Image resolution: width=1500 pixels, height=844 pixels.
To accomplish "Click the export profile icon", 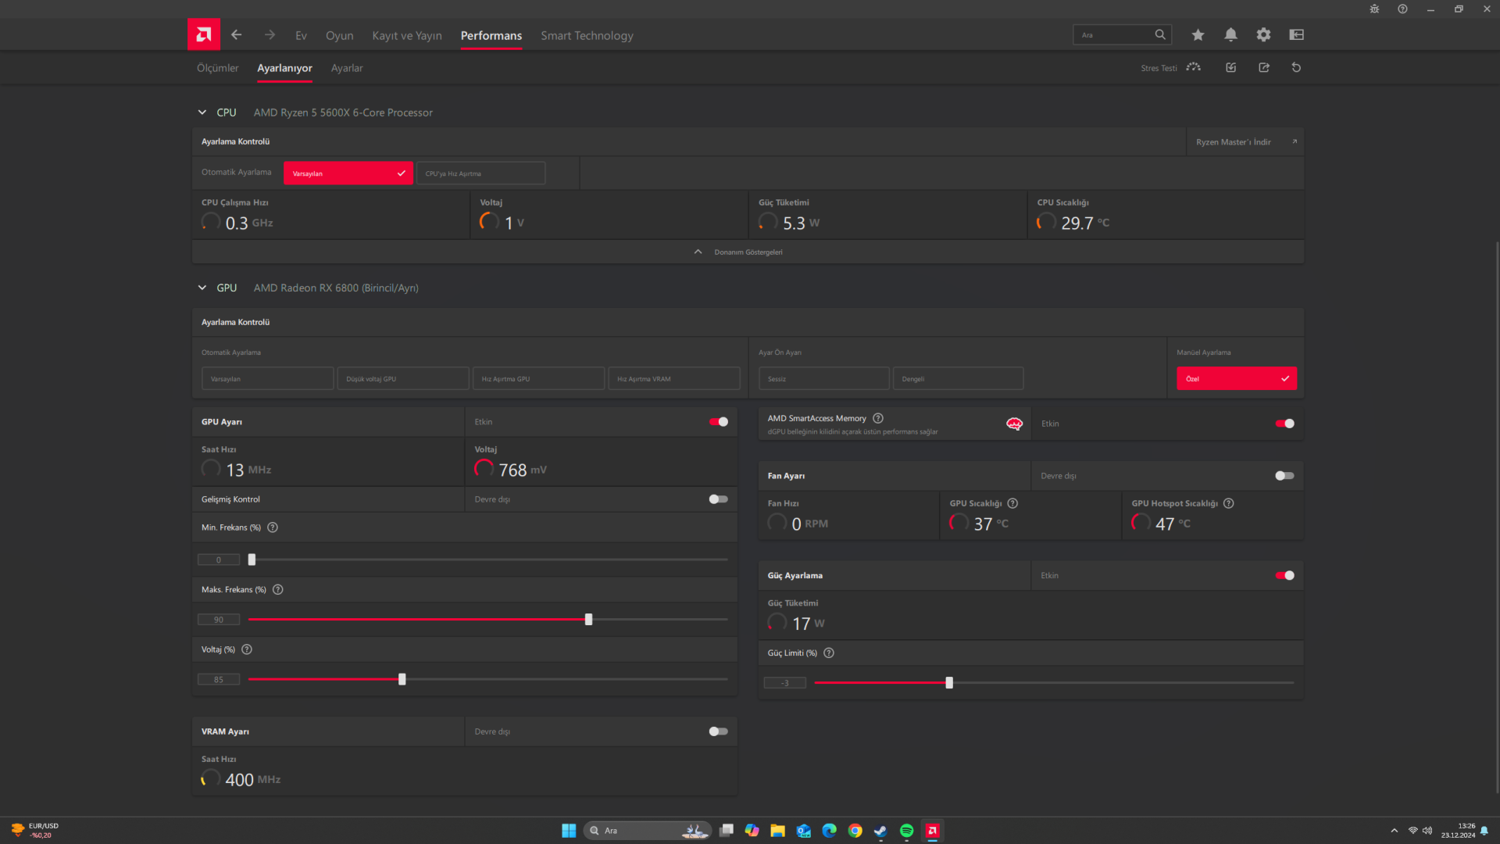I will coord(1264,68).
